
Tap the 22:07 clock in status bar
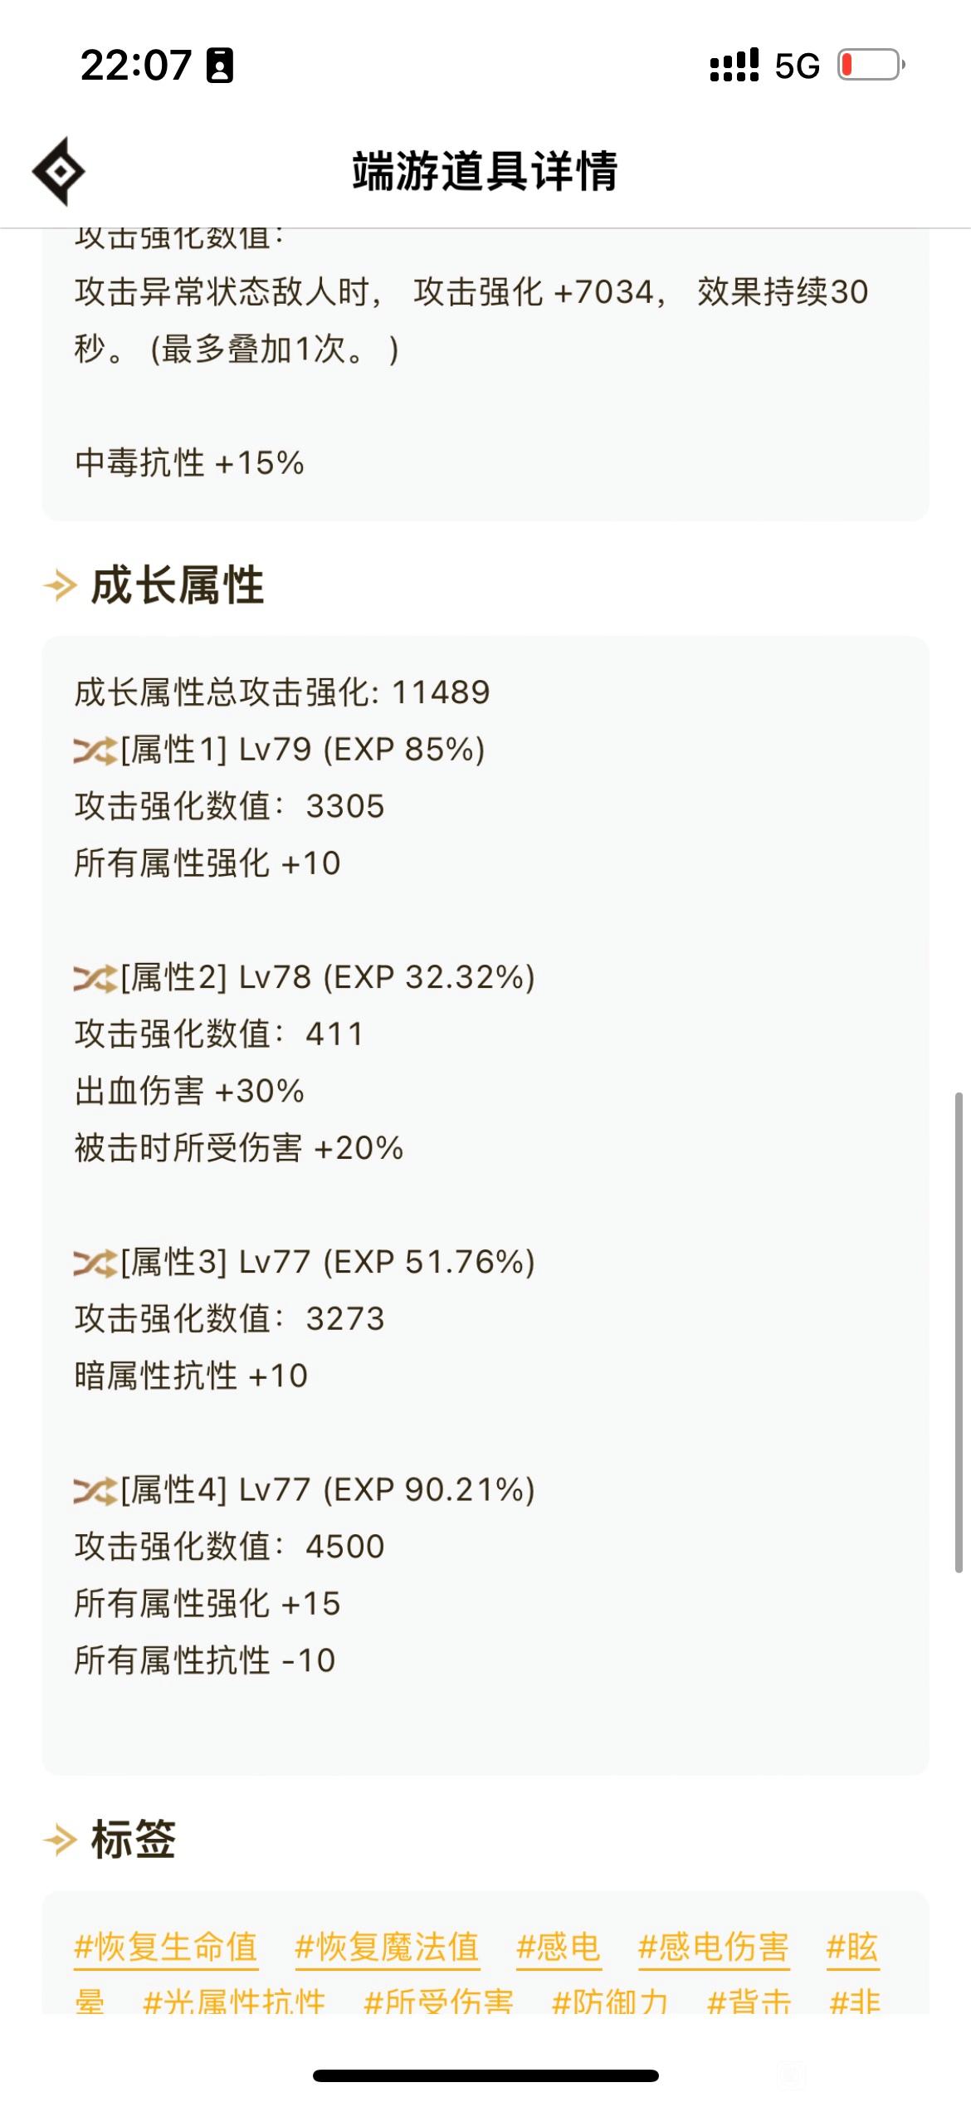pyautogui.click(x=136, y=65)
